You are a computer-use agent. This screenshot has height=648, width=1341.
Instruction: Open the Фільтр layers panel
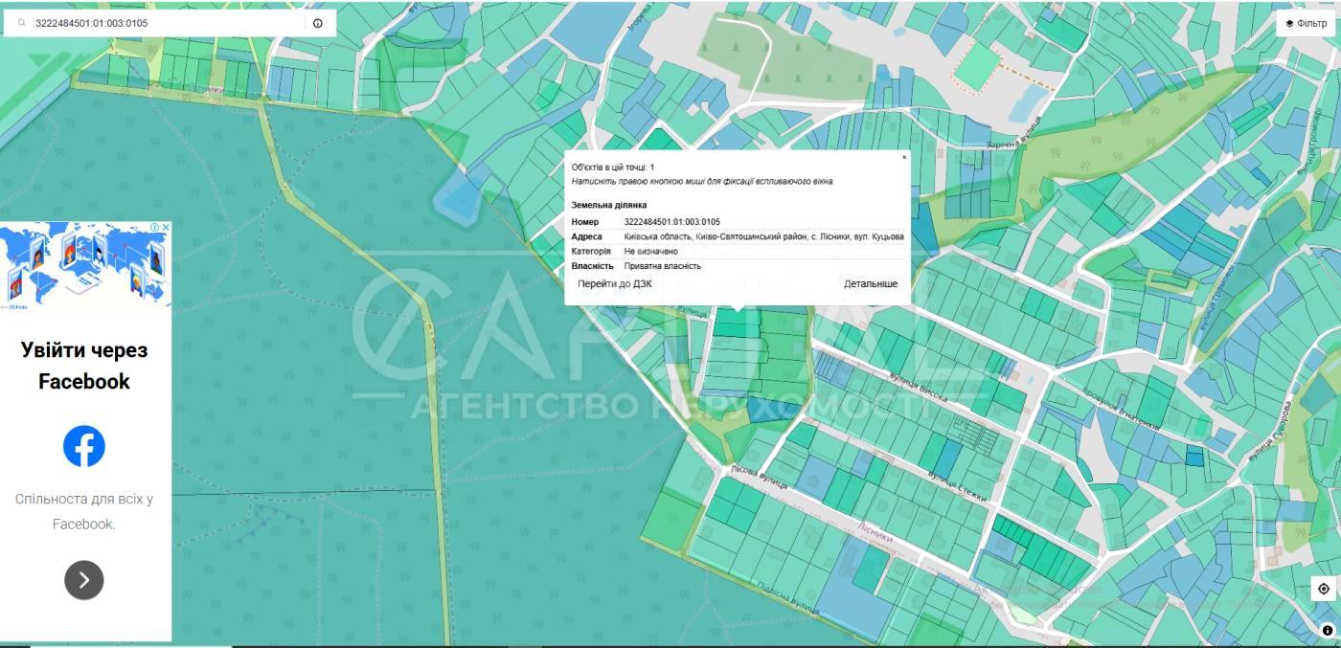(1306, 23)
